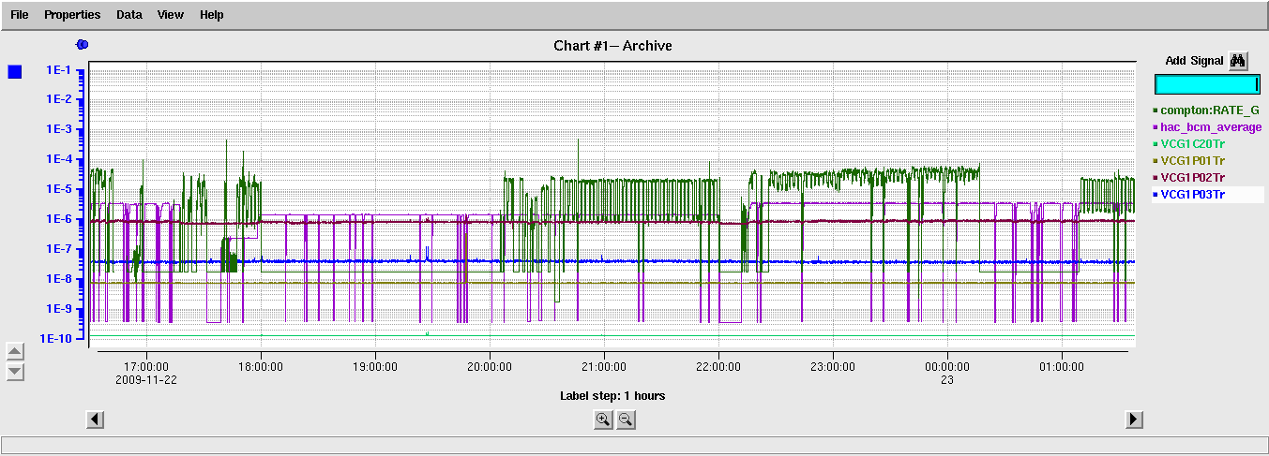Click the Add Signal label
The width and height of the screenshot is (1269, 456).
coord(1194,60)
